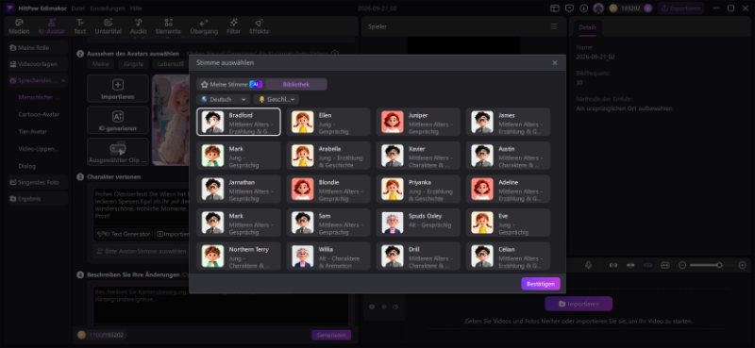Select the Details tab

(x=587, y=27)
